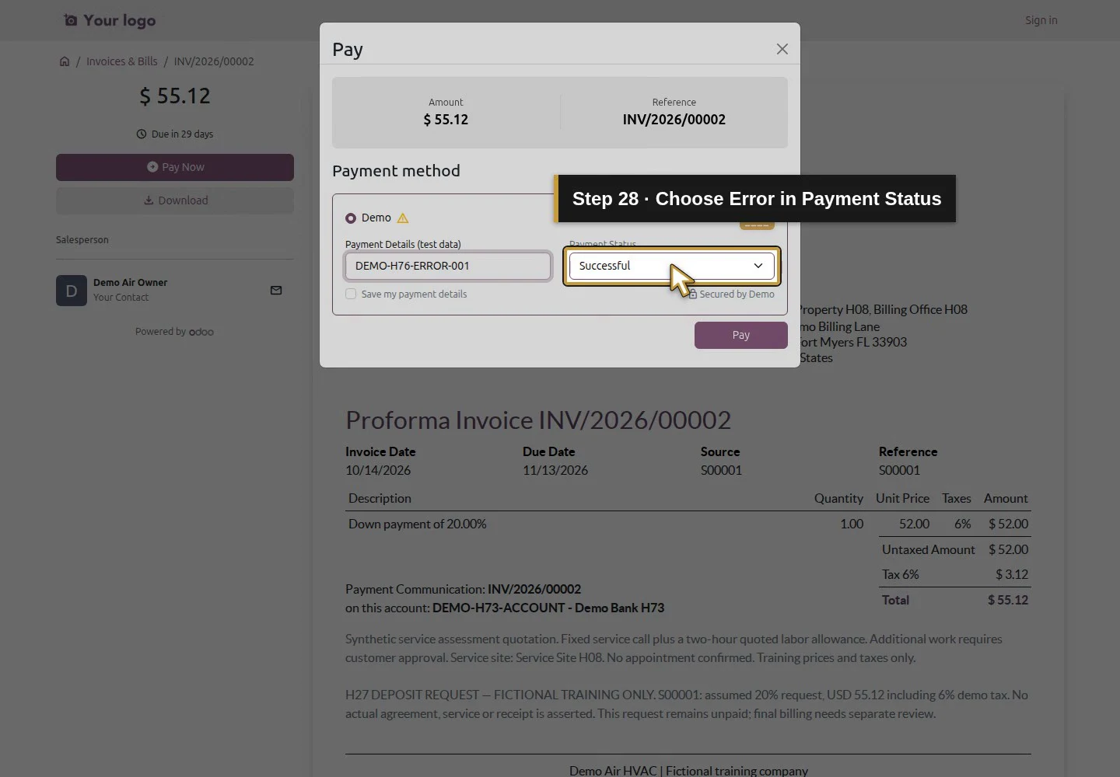Click the Demo Air Owner avatar
This screenshot has width=1120, height=777.
pyautogui.click(x=72, y=291)
